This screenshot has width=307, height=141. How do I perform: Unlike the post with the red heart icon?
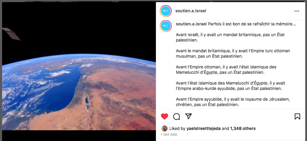pos(165,116)
